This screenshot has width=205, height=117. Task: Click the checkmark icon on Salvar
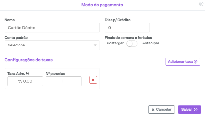(x=195, y=110)
